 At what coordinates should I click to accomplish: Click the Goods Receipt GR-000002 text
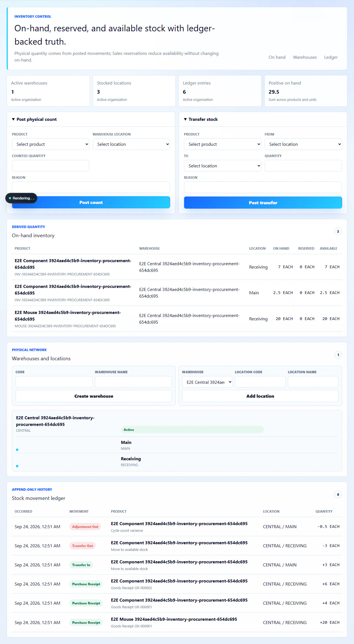[131, 588]
